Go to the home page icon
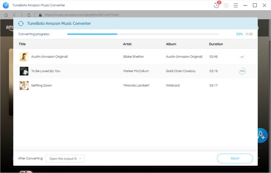The image size is (271, 173). tap(6, 15)
